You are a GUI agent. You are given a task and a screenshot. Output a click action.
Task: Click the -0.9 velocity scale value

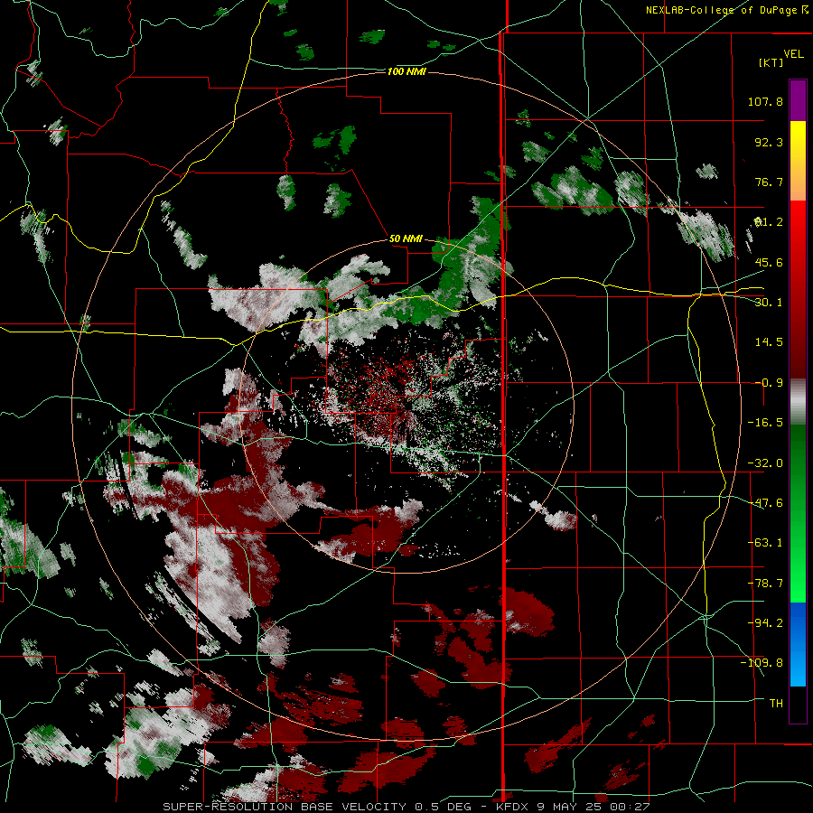pos(769,383)
